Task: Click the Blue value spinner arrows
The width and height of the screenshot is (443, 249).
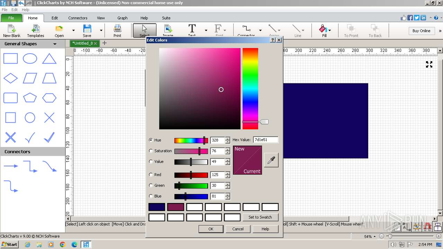Action: (x=227, y=196)
